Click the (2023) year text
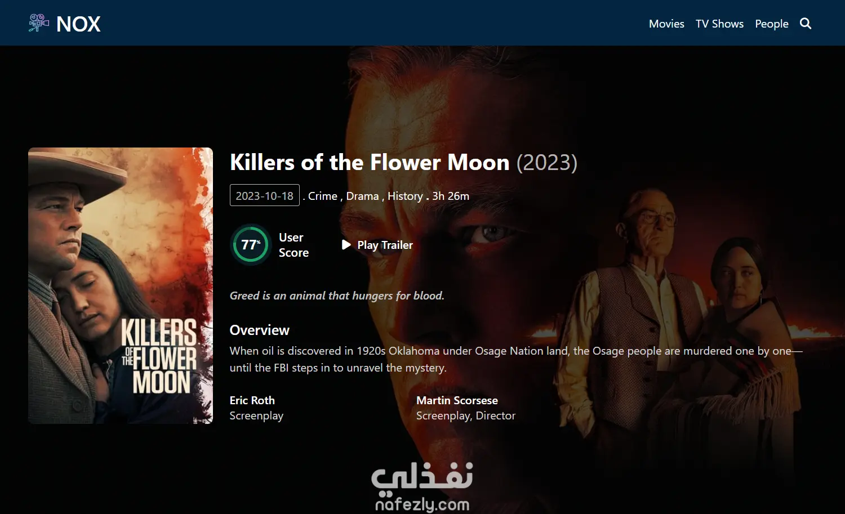This screenshot has height=514, width=845. click(547, 162)
